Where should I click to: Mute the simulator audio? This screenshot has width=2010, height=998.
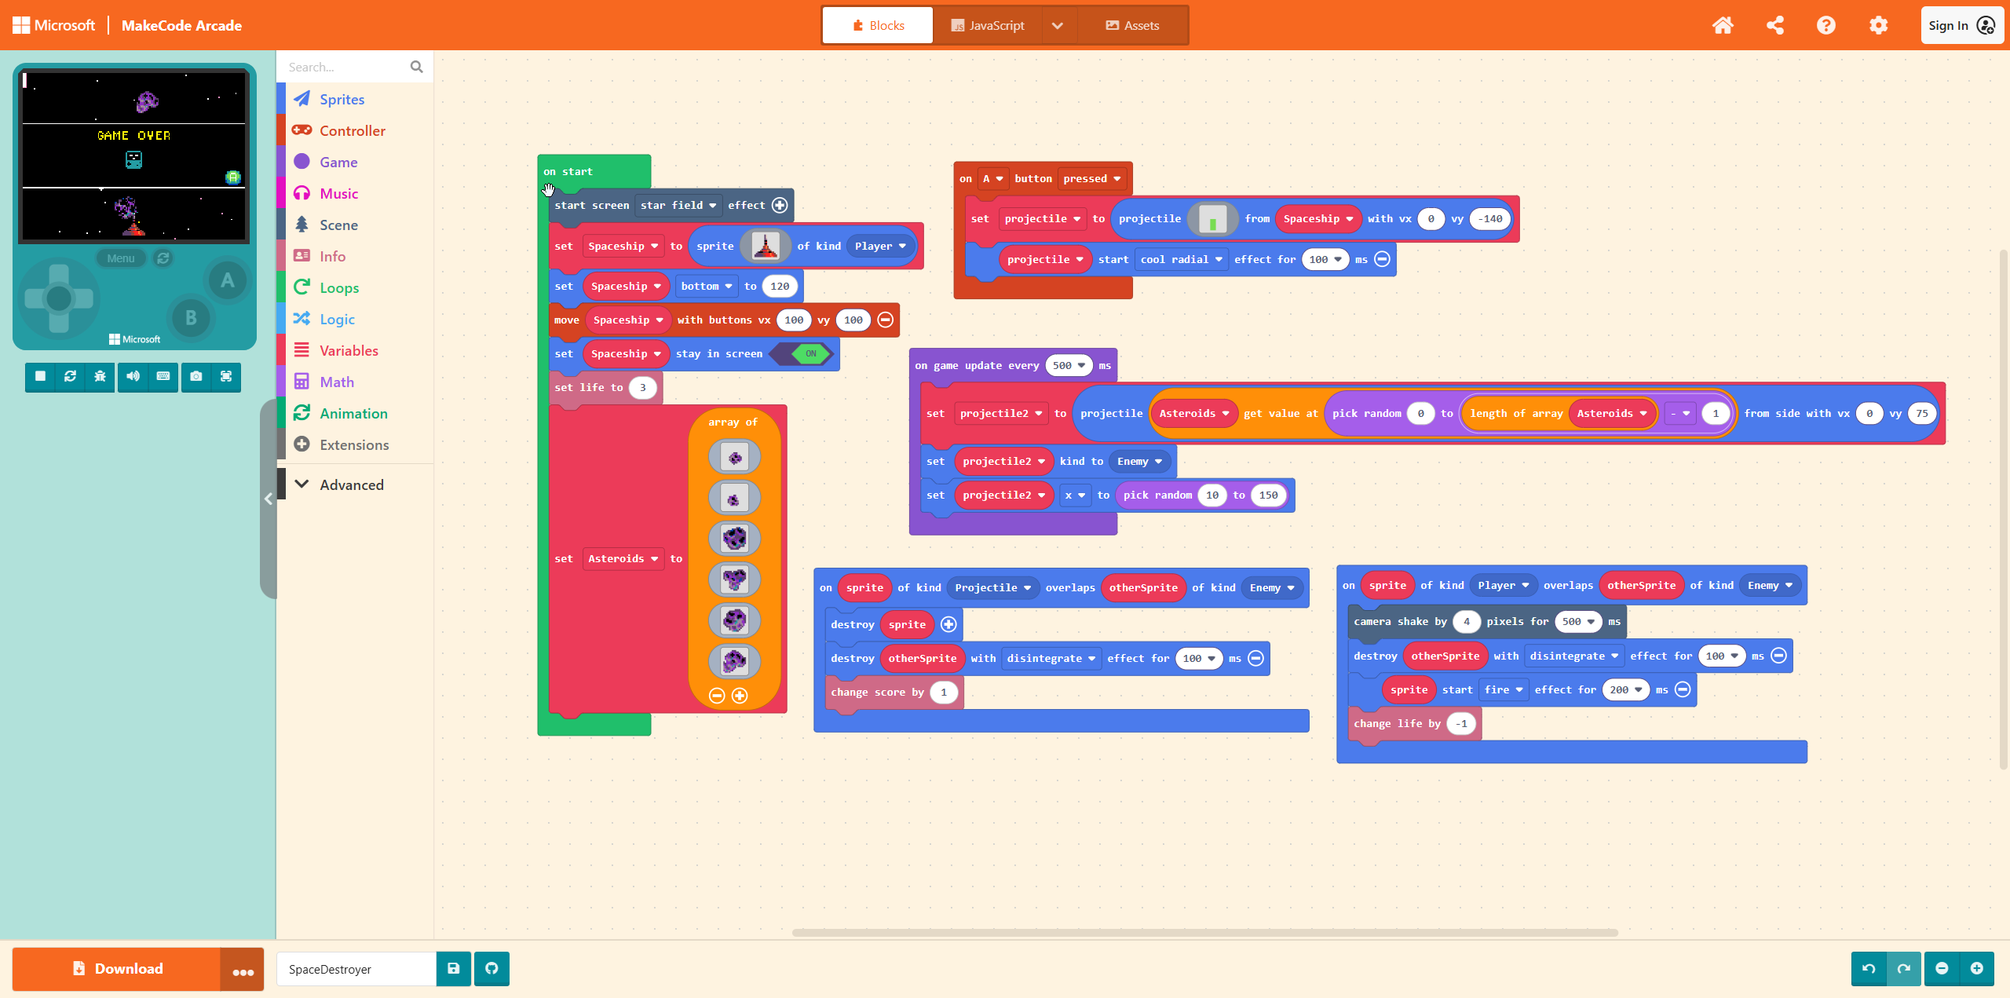click(133, 376)
